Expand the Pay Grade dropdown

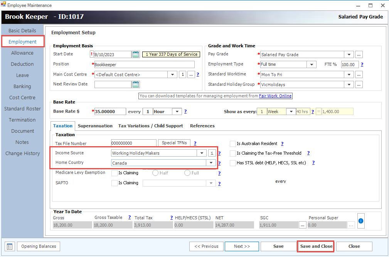click(x=349, y=55)
